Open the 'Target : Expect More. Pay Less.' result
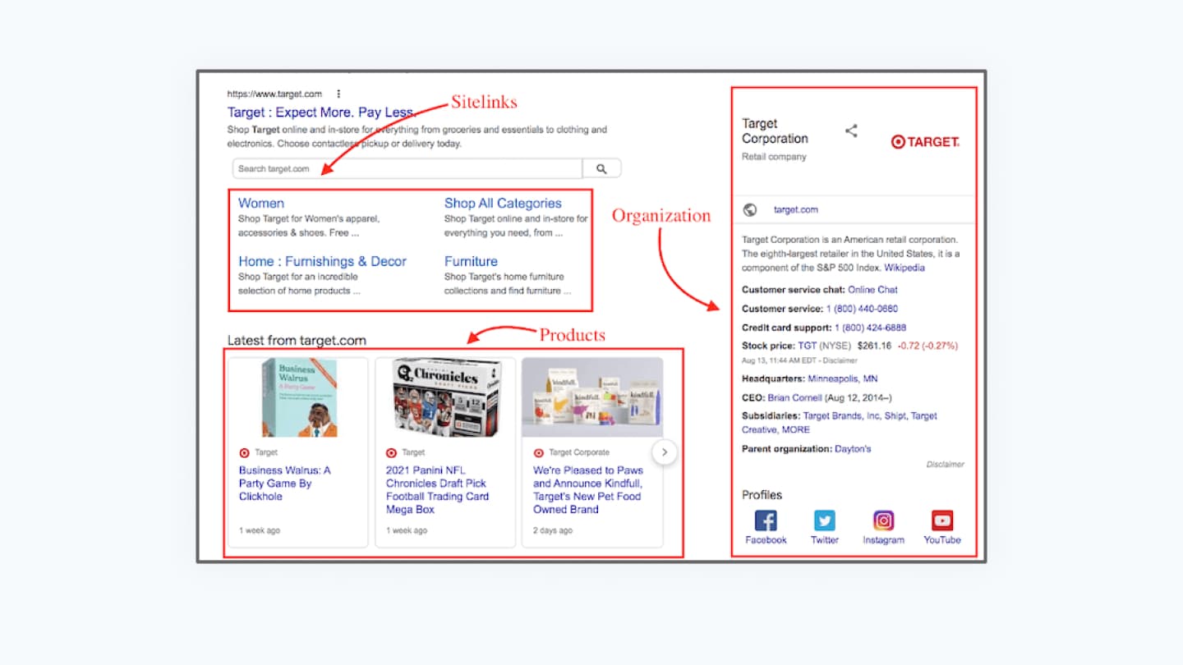The width and height of the screenshot is (1183, 665). pos(322,112)
